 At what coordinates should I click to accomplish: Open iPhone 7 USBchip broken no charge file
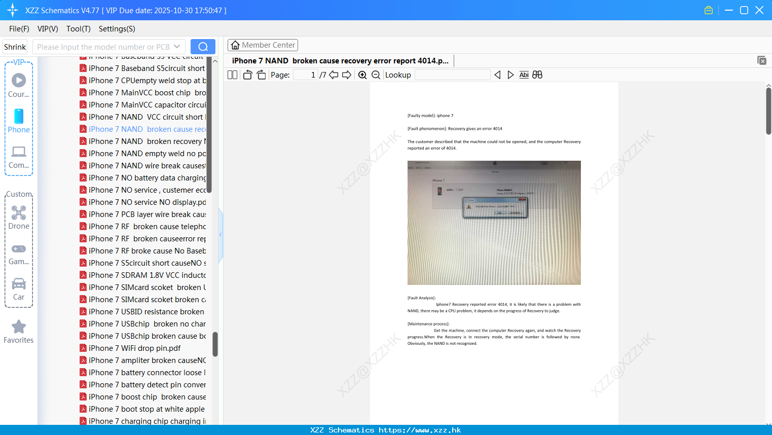(x=143, y=324)
